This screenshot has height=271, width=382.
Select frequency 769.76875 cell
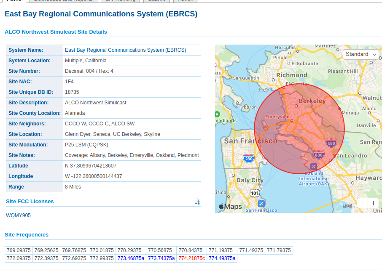click(x=74, y=250)
